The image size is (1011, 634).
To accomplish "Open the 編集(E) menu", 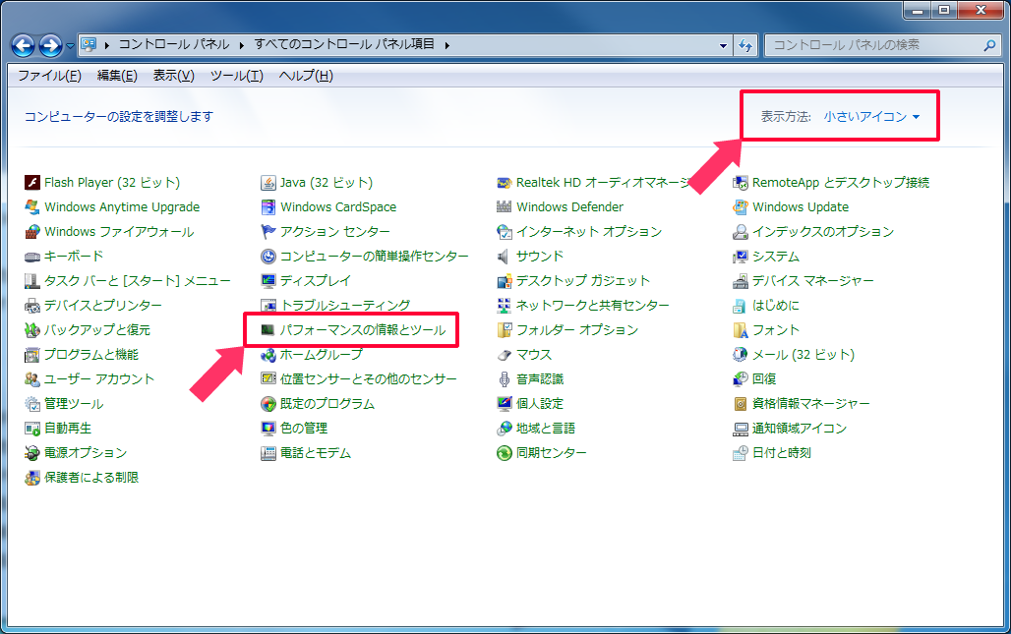I will point(117,76).
